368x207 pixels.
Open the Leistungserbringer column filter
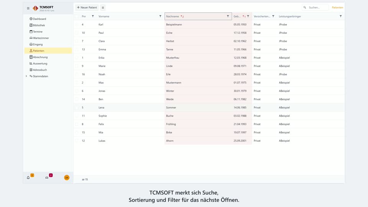(x=340, y=16)
